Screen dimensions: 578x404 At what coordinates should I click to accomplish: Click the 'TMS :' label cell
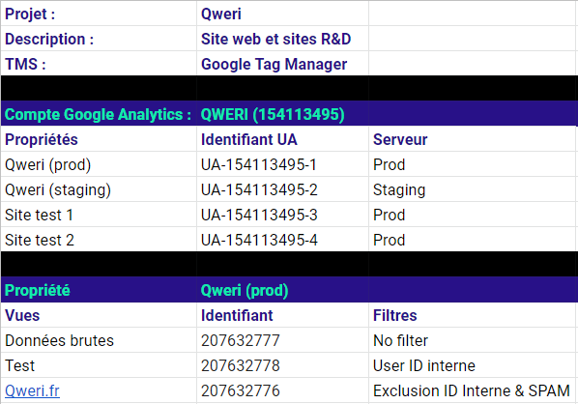tap(99, 64)
